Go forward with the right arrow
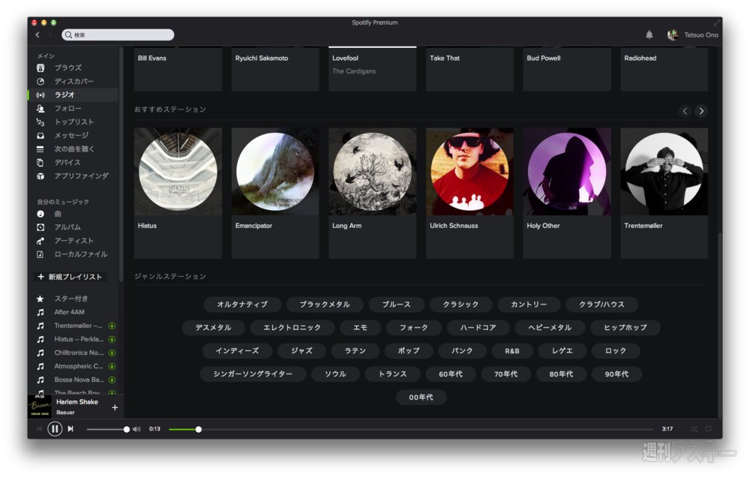The image size is (750, 477). [x=49, y=35]
